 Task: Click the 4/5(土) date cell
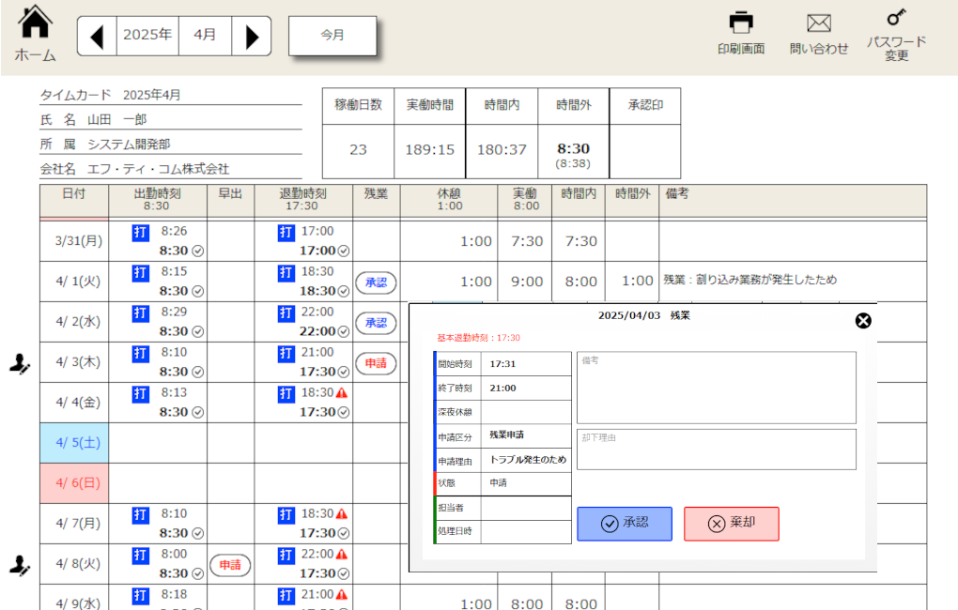click(x=74, y=443)
